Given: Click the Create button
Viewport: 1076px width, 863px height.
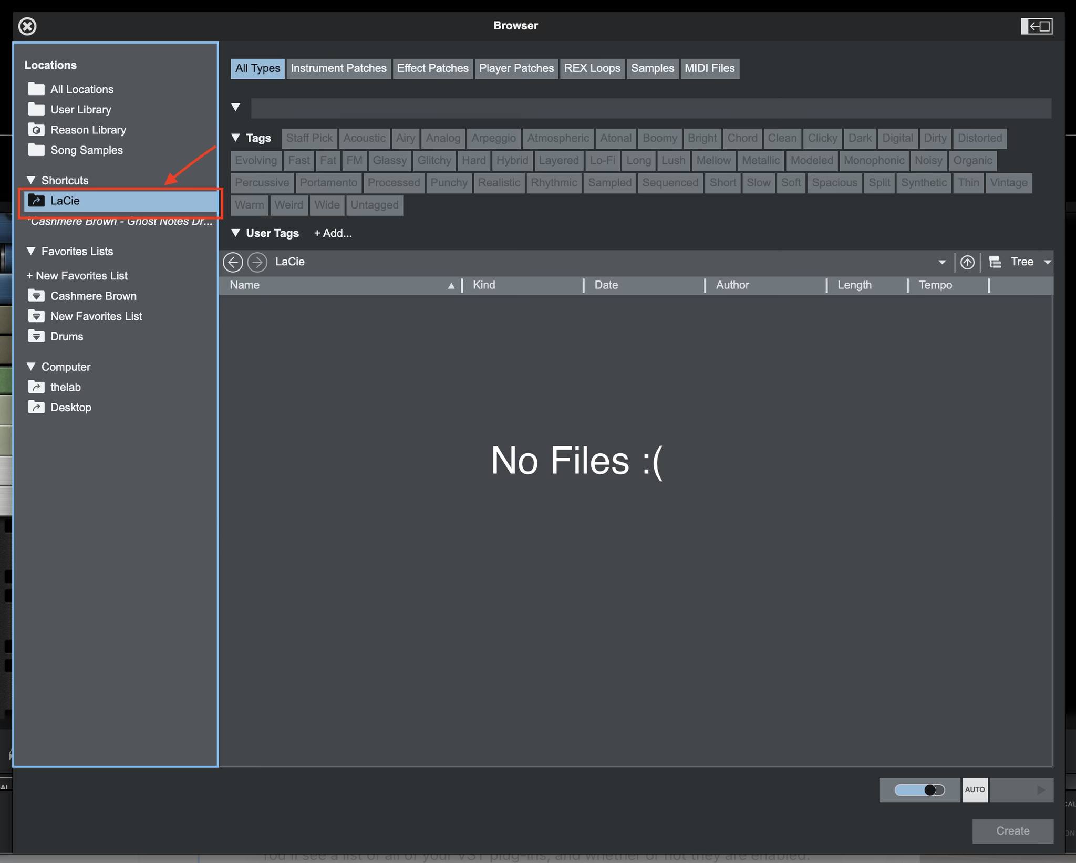Looking at the screenshot, I should tap(1013, 831).
